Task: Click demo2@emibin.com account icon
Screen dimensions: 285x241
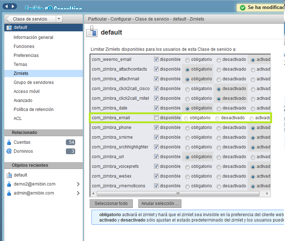Action: coord(9,184)
